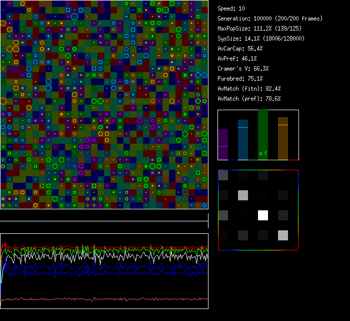The height and width of the screenshot is (321, 350).
Task: Select the Purebred: 75.1% statistic
Action: 240,79
